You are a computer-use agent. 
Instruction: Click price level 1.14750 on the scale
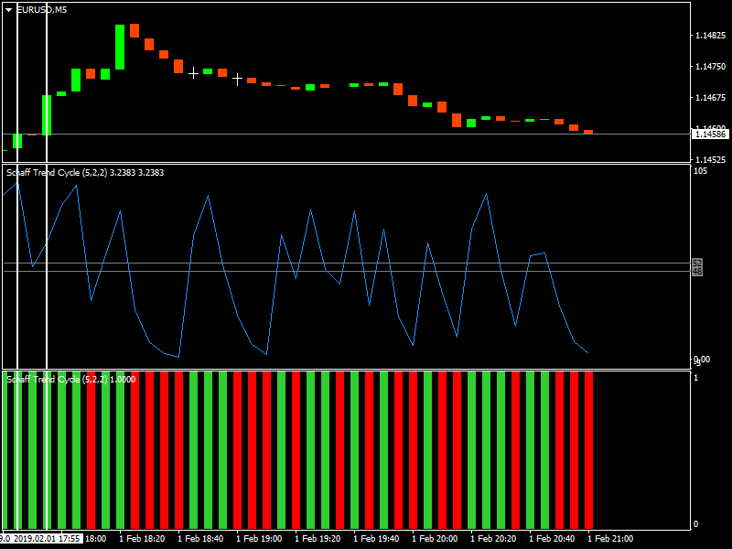tap(711, 67)
